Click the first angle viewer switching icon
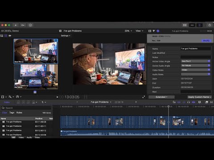 click(2, 36)
